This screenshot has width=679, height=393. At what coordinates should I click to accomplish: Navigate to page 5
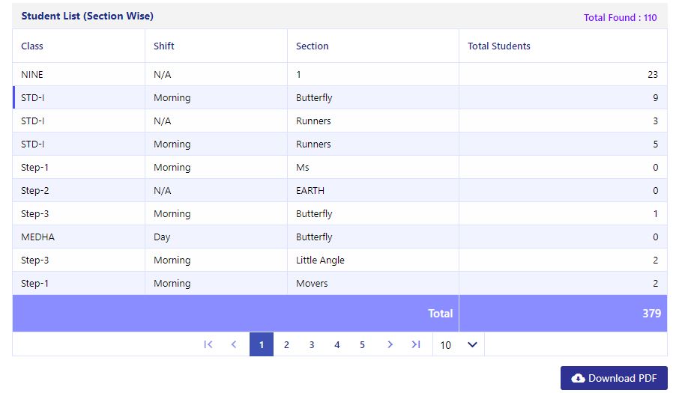point(362,344)
